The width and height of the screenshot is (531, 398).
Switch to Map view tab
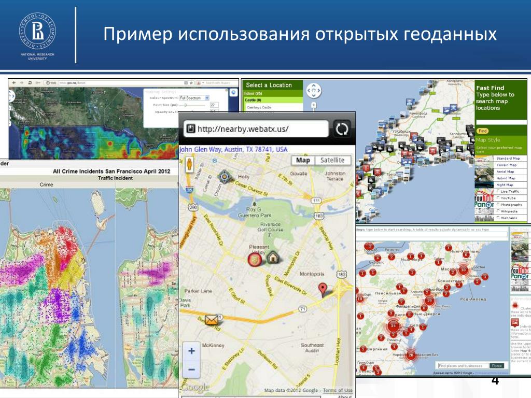(x=303, y=161)
